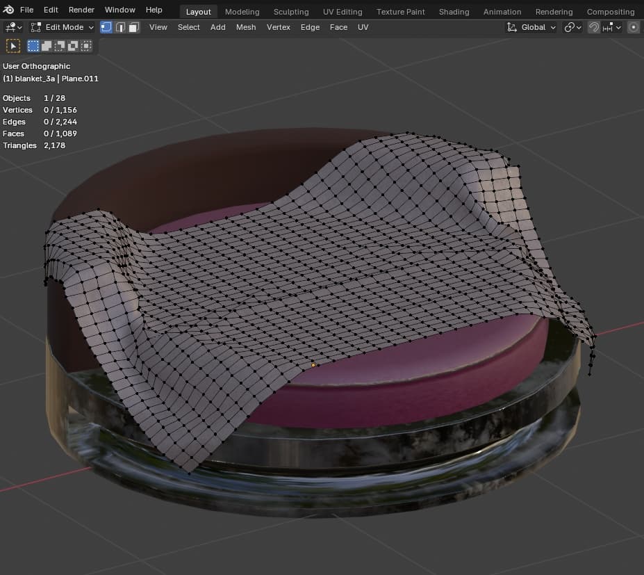The width and height of the screenshot is (644, 575).
Task: Toggle proportional editing
Action: [x=633, y=27]
